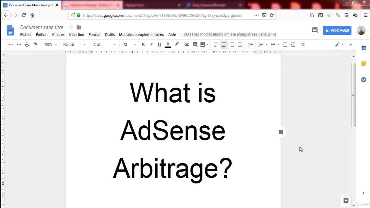
Task: Open the Format menu
Action: coord(95,35)
